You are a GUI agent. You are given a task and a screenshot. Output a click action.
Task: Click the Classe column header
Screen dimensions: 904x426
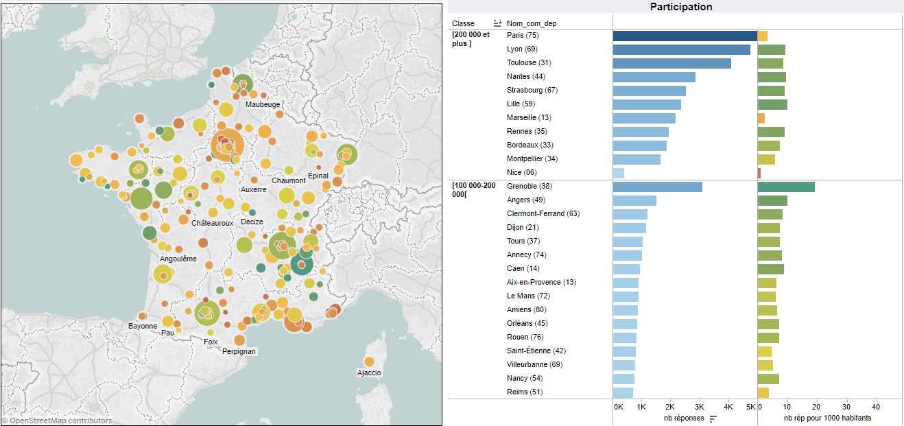coord(463,23)
